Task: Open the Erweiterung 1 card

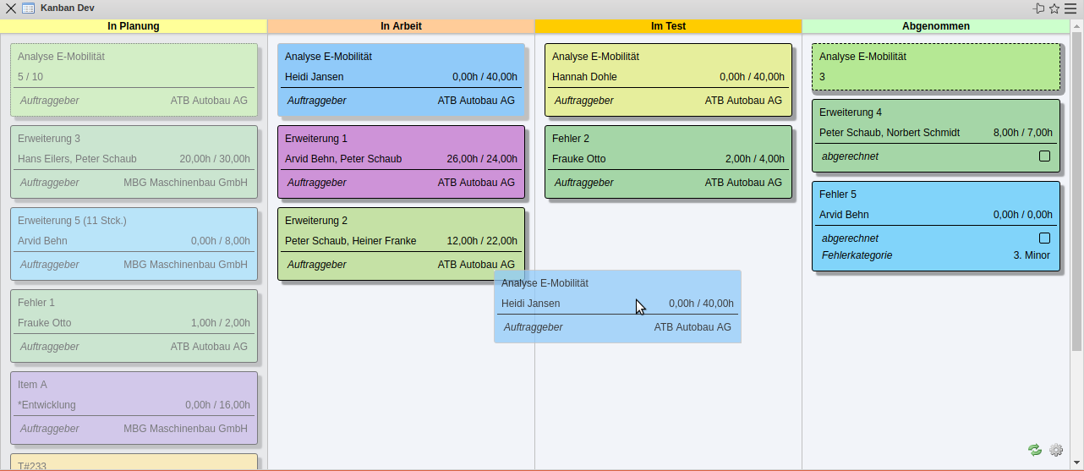Action: 401,162
